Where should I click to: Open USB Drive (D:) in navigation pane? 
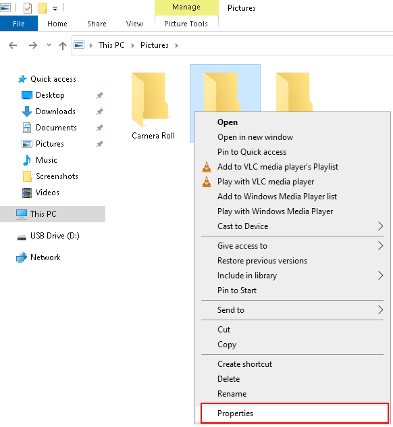point(48,236)
